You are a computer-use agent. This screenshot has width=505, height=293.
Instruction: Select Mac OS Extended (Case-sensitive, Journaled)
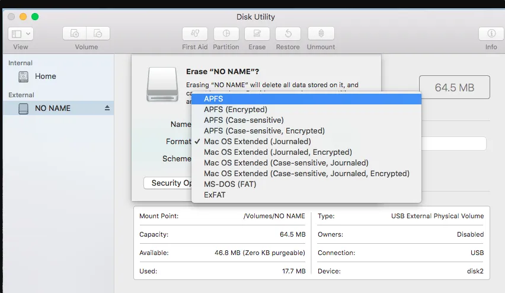[306, 163]
